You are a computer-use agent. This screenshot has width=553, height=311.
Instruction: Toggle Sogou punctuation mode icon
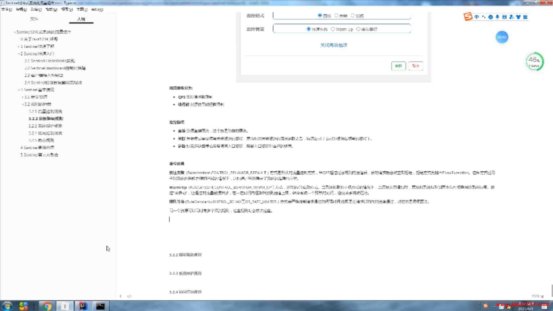click(x=484, y=17)
